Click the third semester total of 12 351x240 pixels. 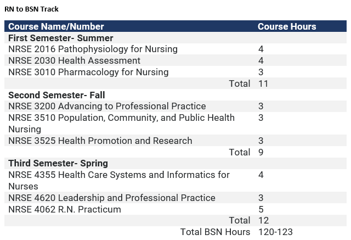[x=263, y=221]
